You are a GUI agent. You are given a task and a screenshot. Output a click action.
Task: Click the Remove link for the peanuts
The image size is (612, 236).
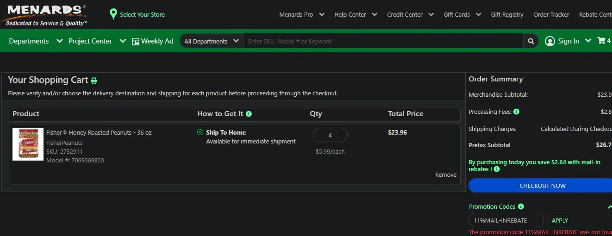tap(445, 174)
